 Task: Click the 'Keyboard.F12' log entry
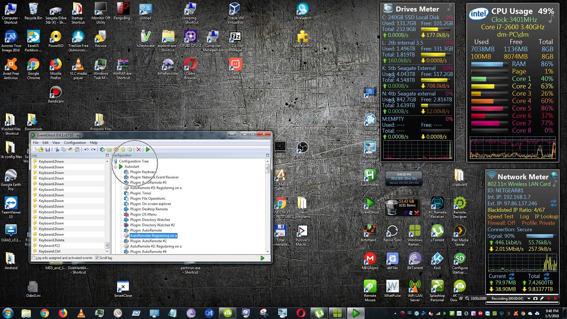pyautogui.click(x=49, y=246)
